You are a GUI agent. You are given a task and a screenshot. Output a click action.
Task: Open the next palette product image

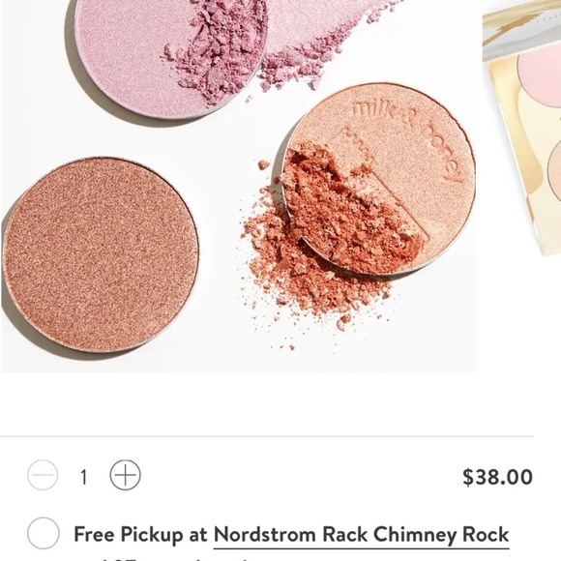click(522, 127)
